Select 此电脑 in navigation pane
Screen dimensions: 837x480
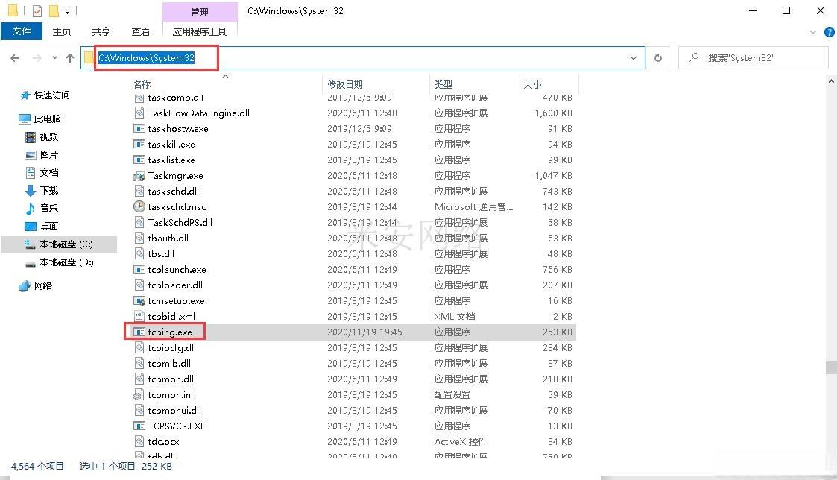coord(47,119)
